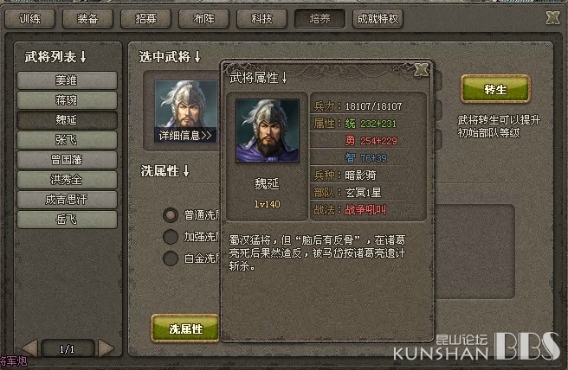Screen dimensions: 568x370
Task: Open the 装备 tab
Action: [x=87, y=18]
